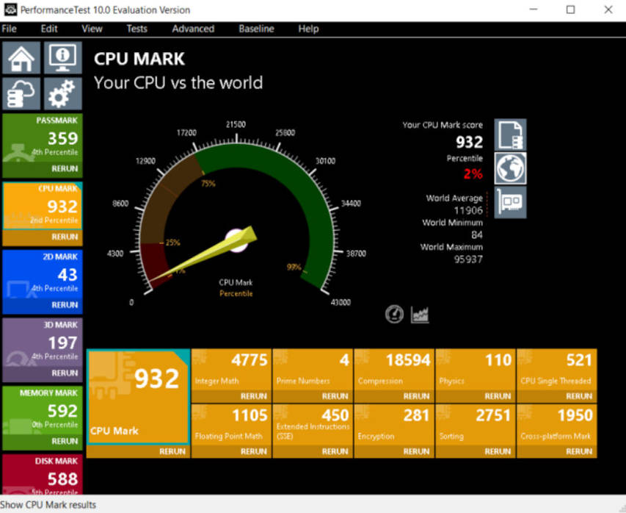Maximize the PerformanceTest window

[570, 10]
